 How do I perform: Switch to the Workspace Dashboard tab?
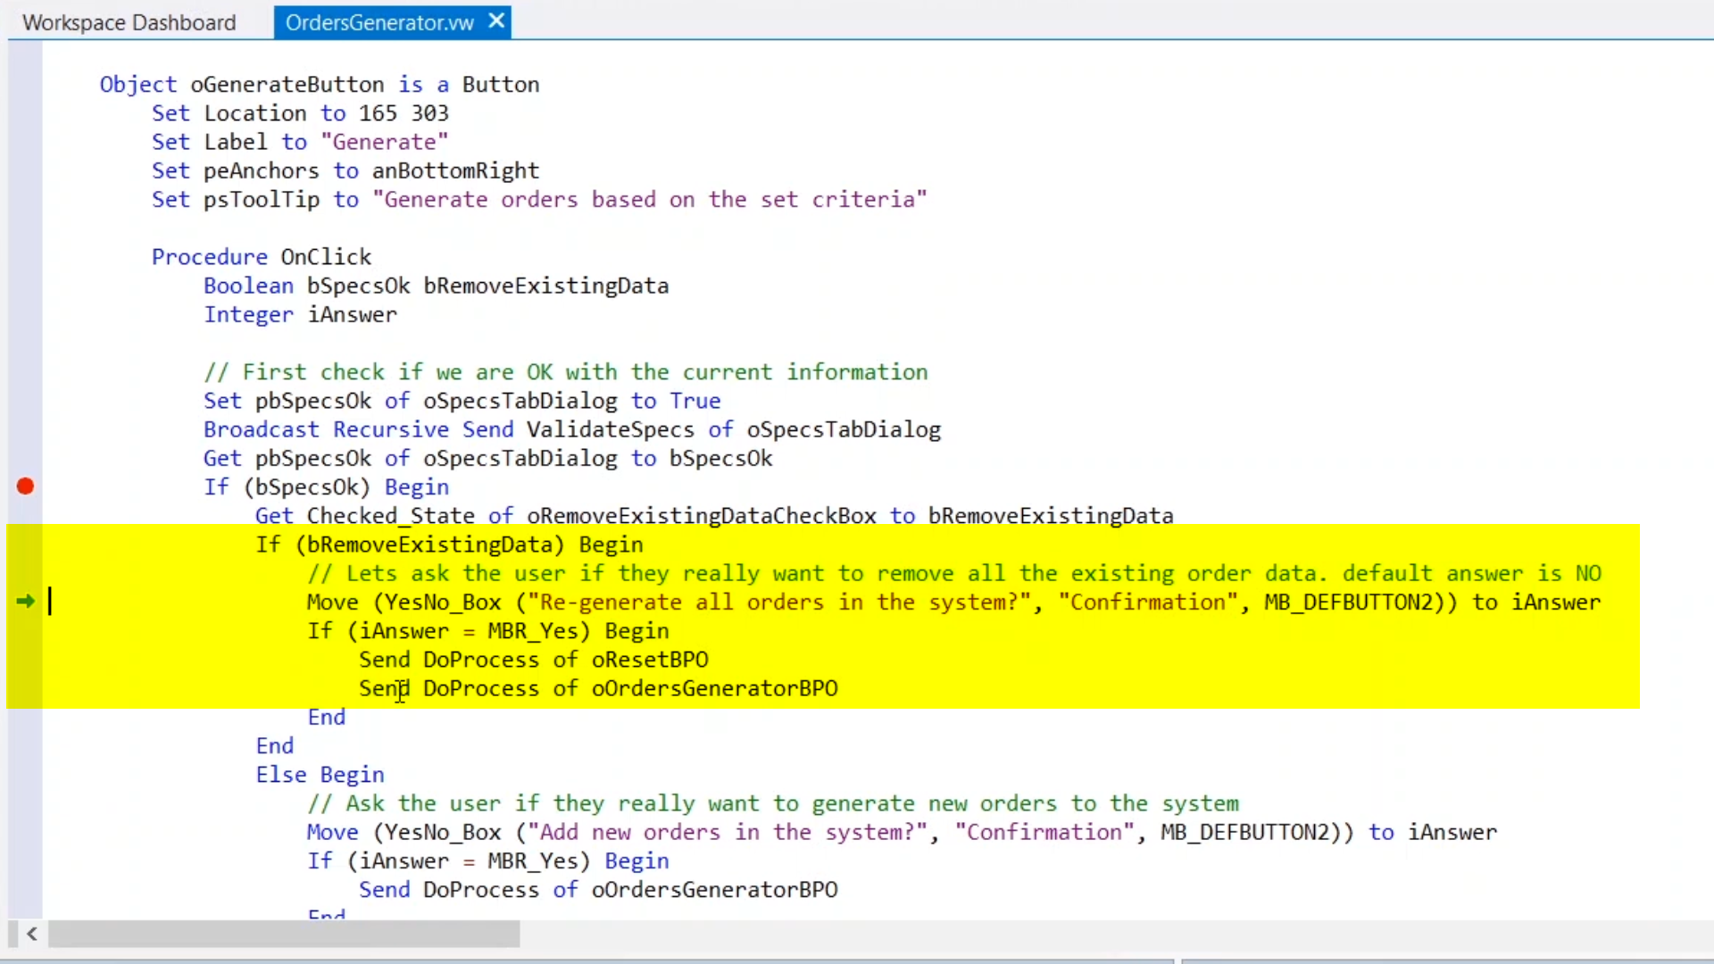pyautogui.click(x=129, y=22)
